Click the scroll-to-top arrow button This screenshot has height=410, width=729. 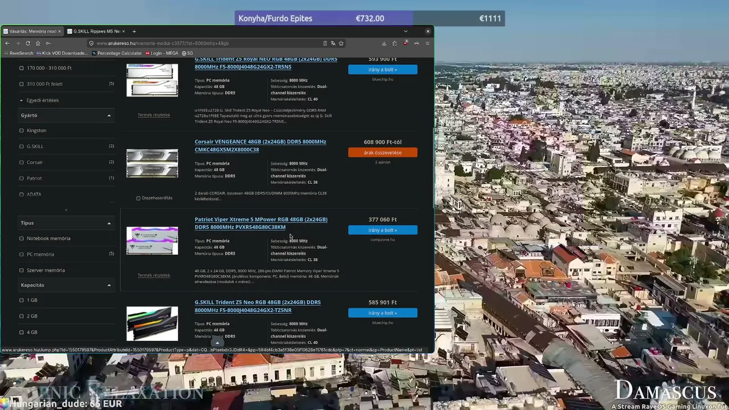[x=217, y=343]
